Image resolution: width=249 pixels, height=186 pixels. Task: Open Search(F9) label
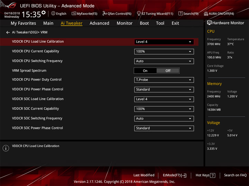coord(191,13)
